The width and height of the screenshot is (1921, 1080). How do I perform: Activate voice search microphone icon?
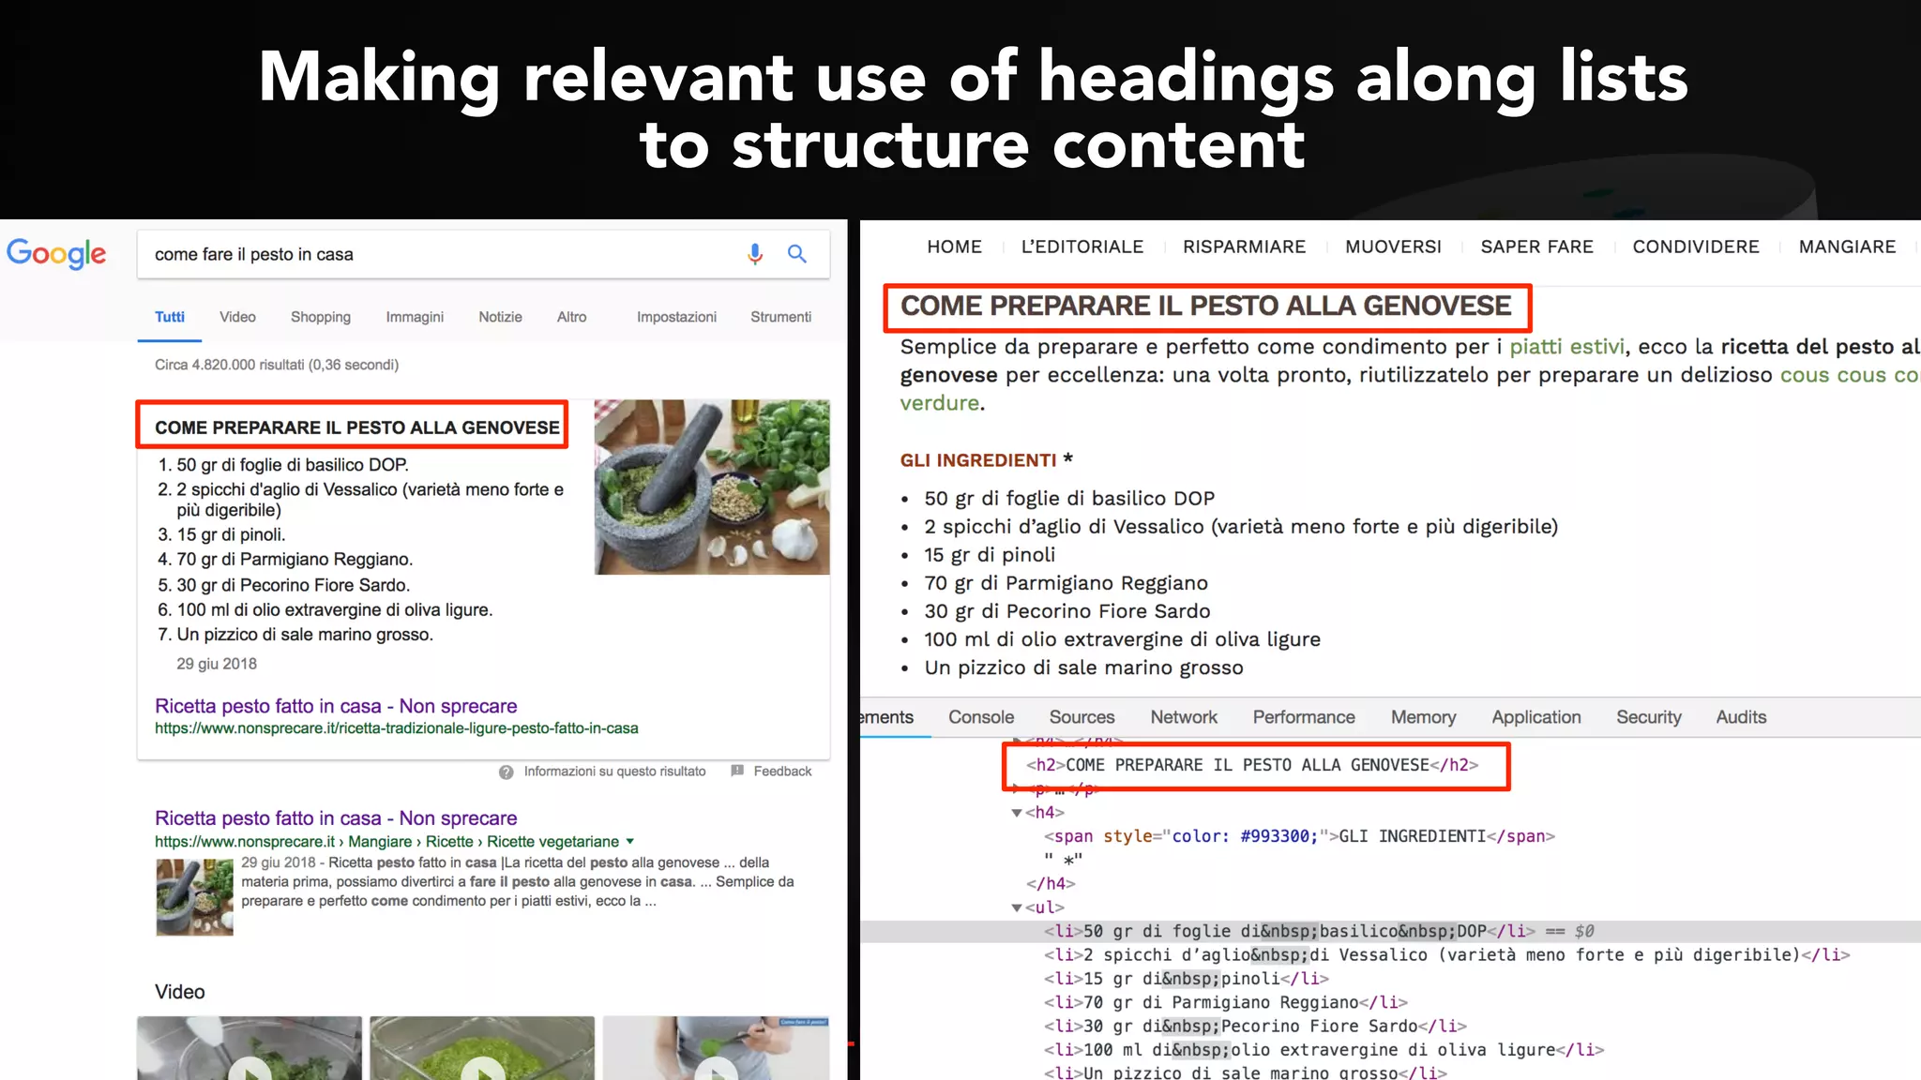coord(755,254)
